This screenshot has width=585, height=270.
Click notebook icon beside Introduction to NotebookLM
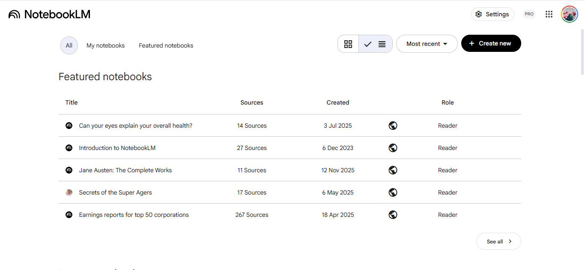click(69, 148)
